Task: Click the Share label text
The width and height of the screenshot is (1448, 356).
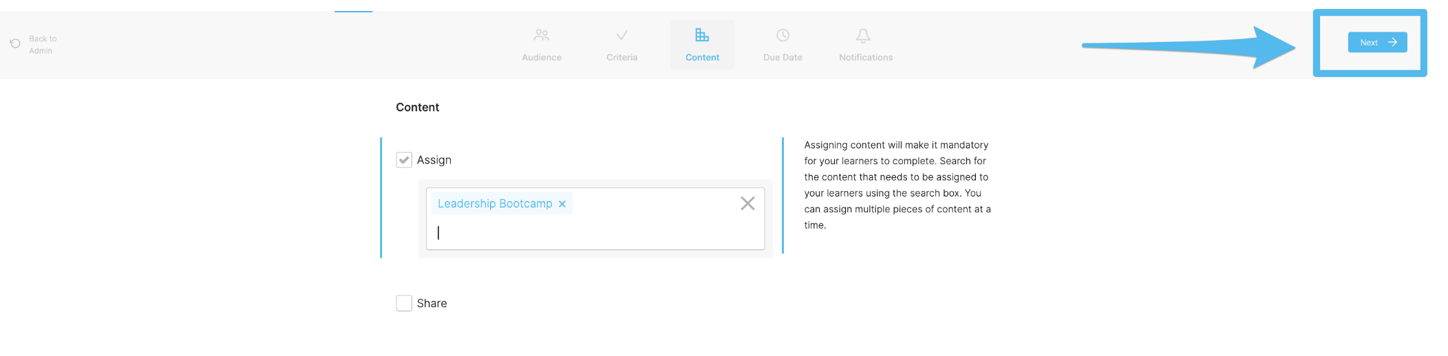Action: coord(432,303)
